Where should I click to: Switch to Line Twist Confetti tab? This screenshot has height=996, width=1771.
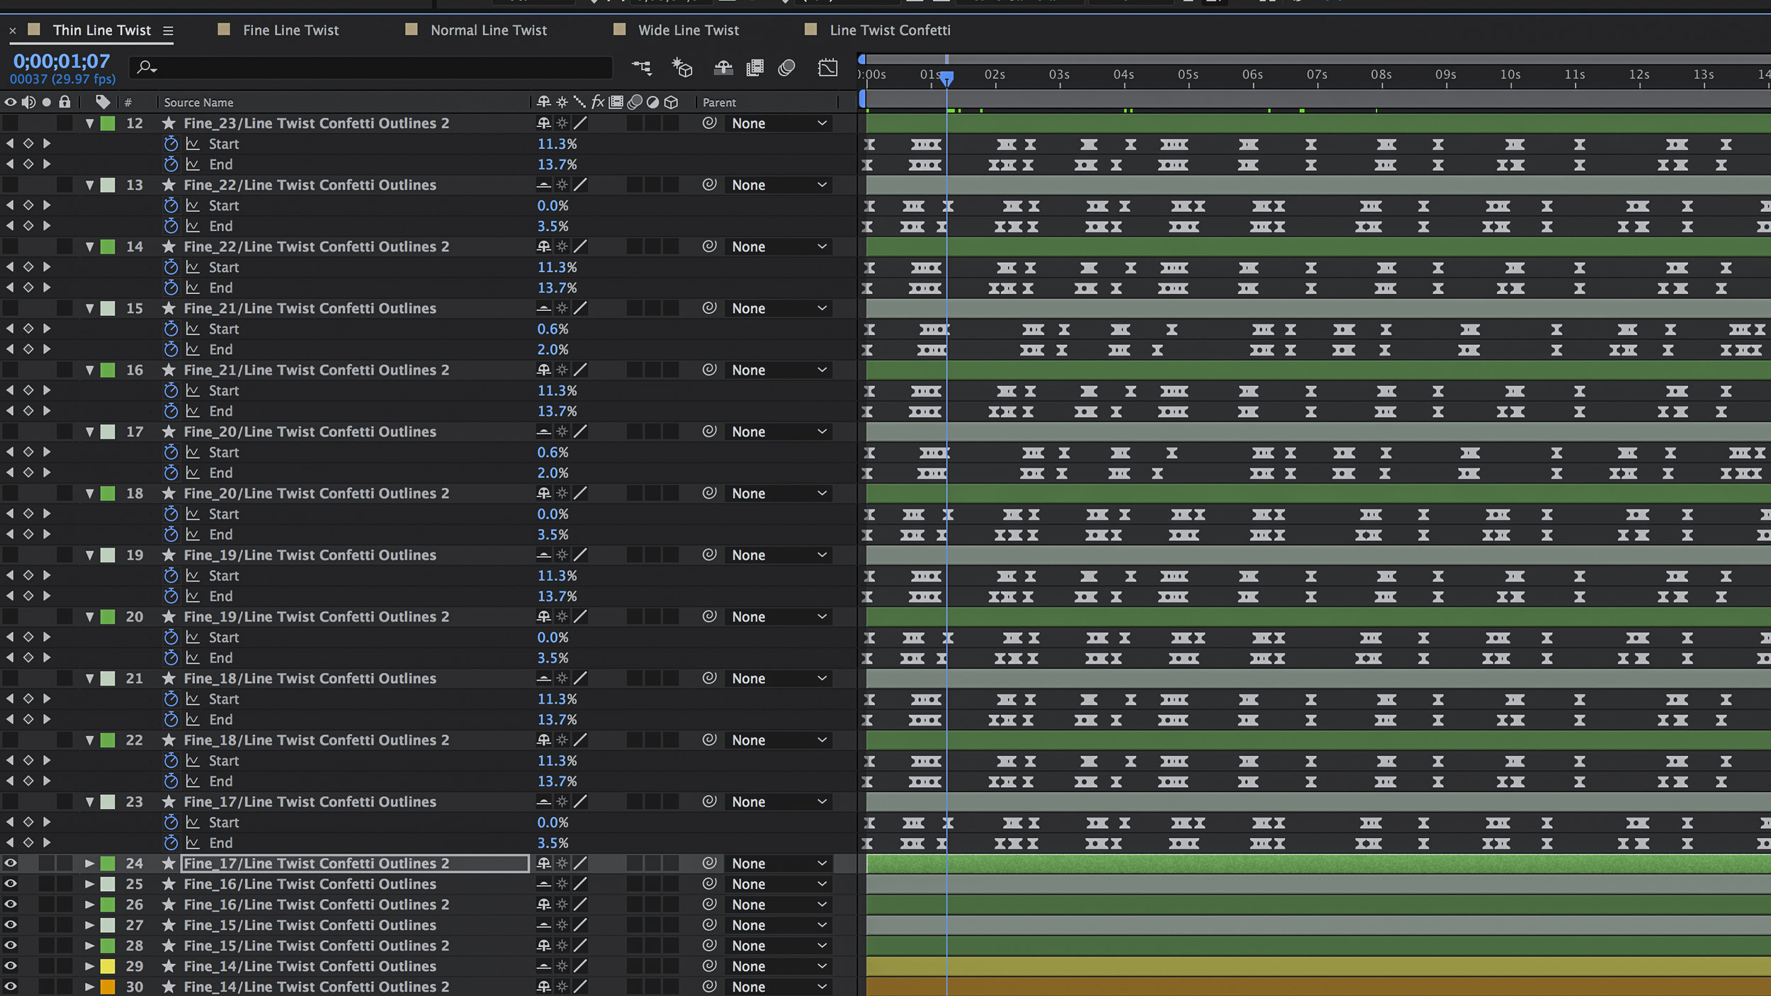tap(890, 30)
